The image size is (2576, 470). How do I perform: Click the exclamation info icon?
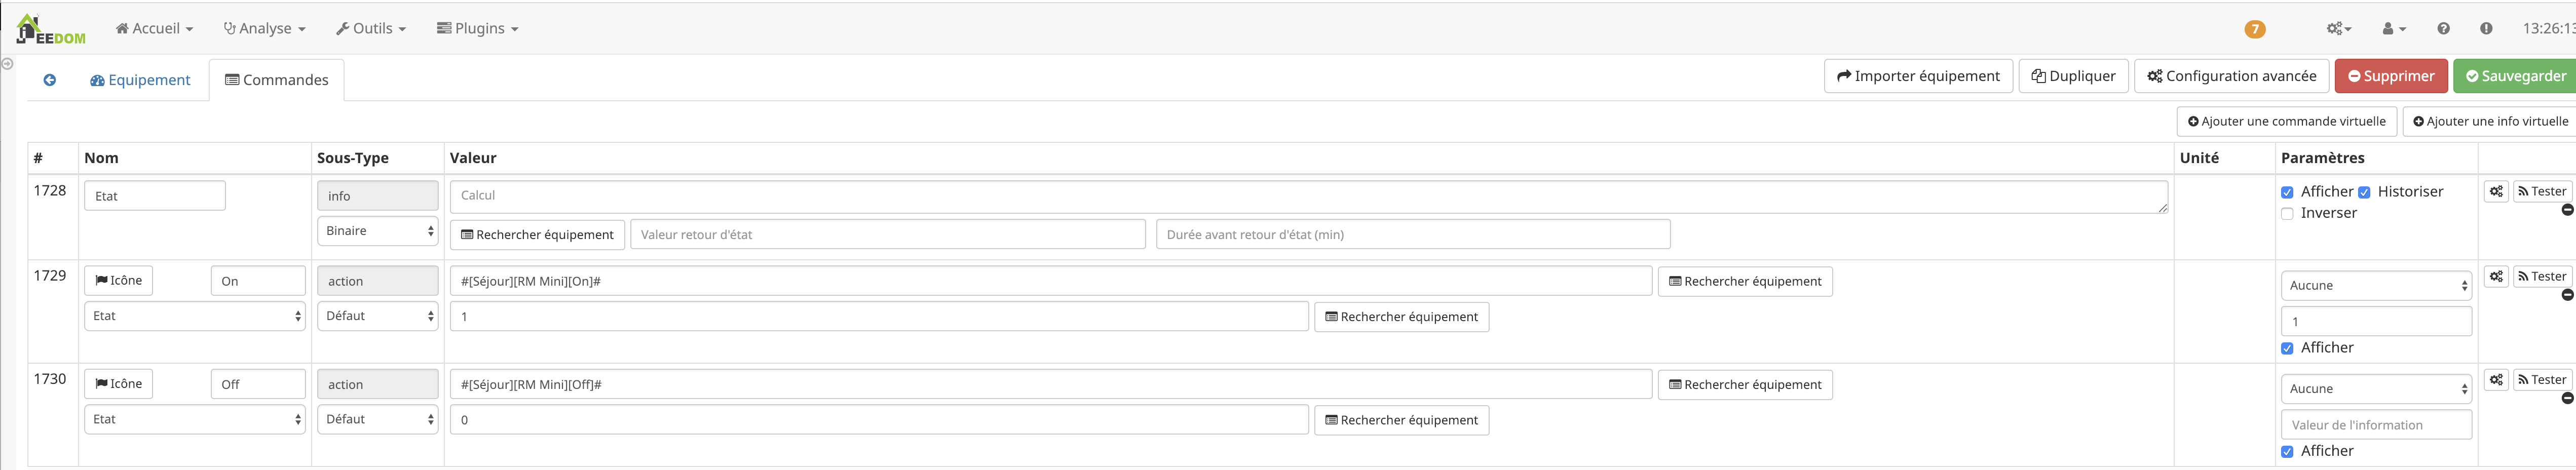tap(2486, 29)
